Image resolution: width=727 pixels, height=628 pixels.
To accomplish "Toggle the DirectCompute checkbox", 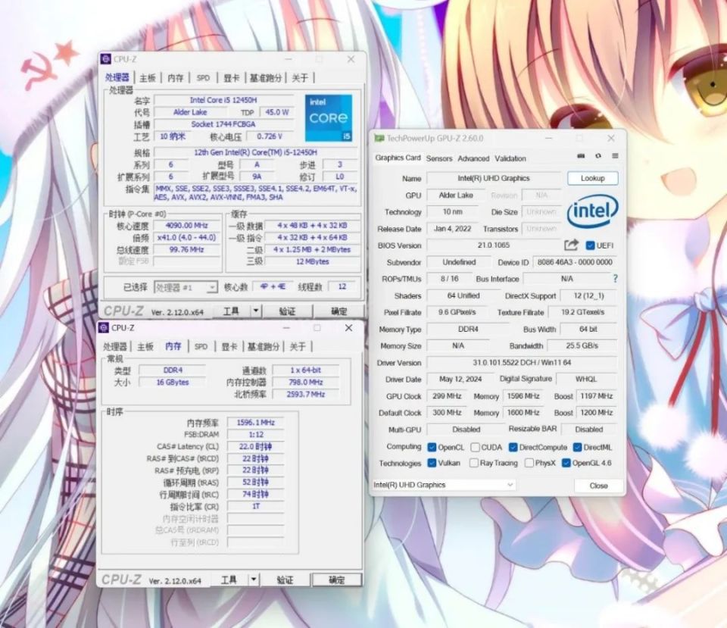I will (x=513, y=447).
